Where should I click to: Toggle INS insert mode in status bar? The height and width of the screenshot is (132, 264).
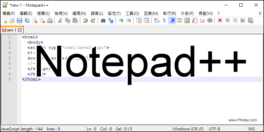(252, 129)
